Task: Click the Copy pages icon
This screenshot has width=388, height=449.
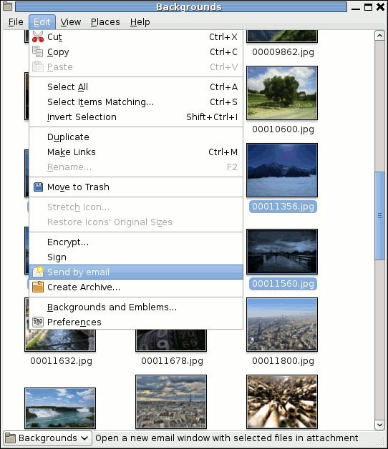Action: pyautogui.click(x=37, y=51)
